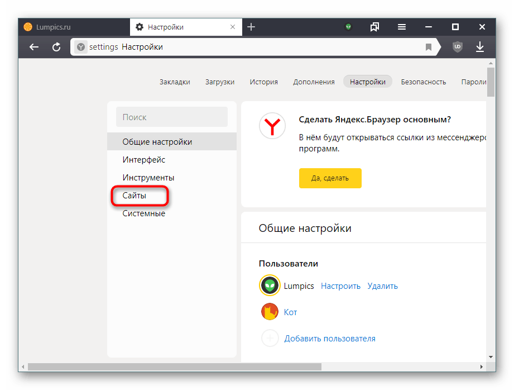Click the add user plus circle
The image size is (514, 390).
click(x=270, y=338)
